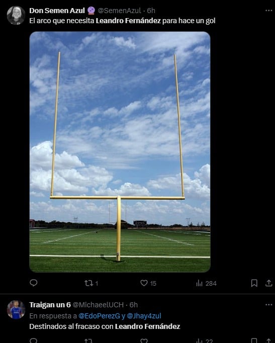Open the @SemenAzul handle

click(119, 11)
